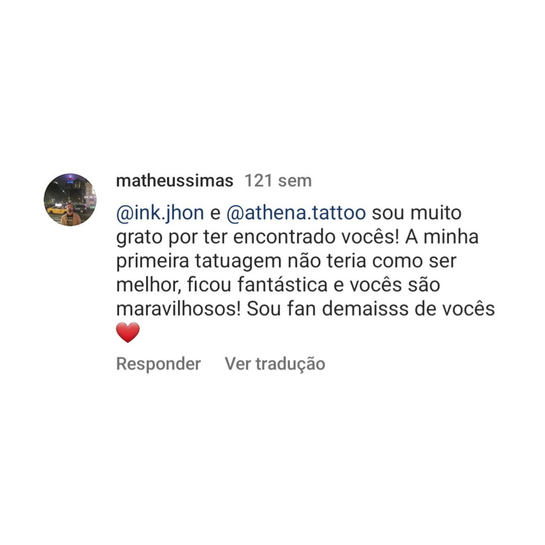
Task: Click the word primeira in comment
Action: pos(152,261)
